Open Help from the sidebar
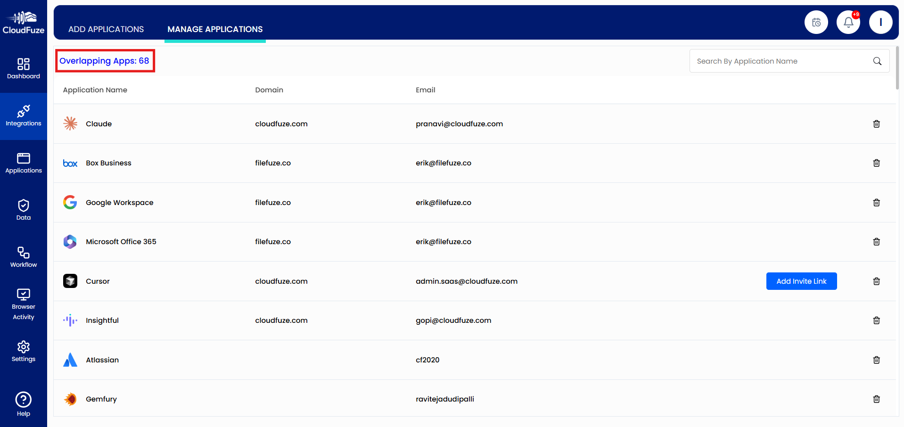 [23, 404]
